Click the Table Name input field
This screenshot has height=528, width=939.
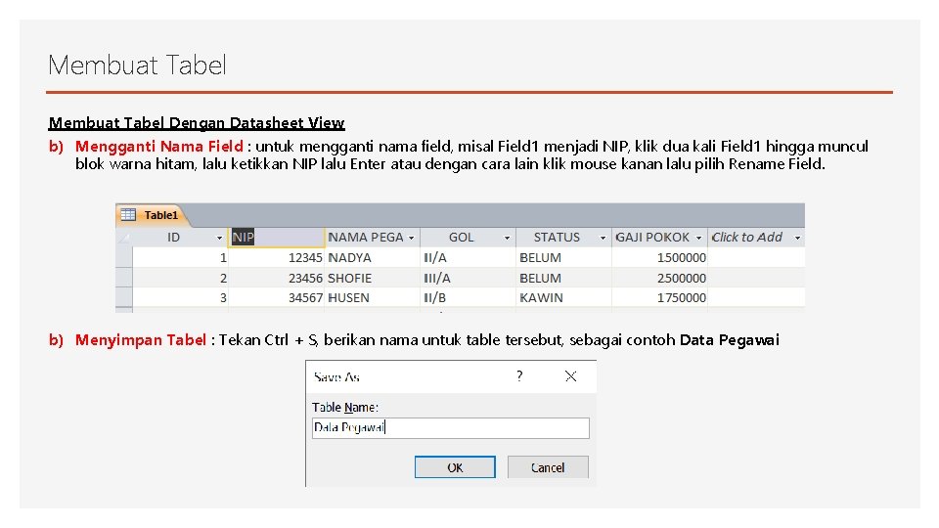point(450,427)
